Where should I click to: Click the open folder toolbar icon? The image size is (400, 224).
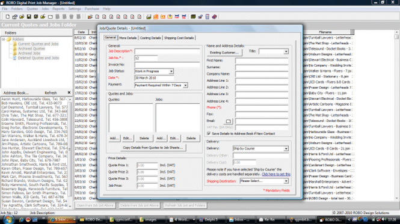[22, 17]
